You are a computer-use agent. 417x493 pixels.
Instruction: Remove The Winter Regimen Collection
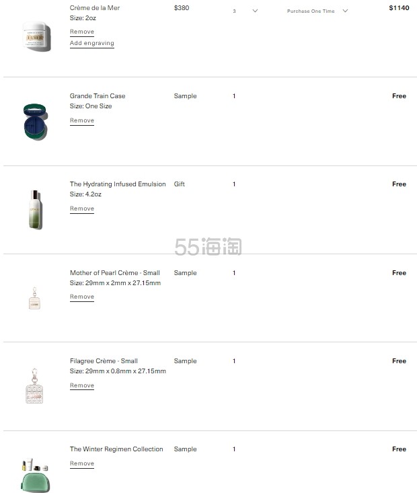(82, 463)
